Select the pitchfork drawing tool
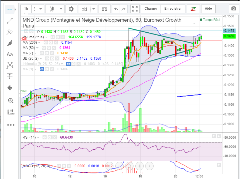The width and height of the screenshot is (240, 179). click(x=10, y=32)
